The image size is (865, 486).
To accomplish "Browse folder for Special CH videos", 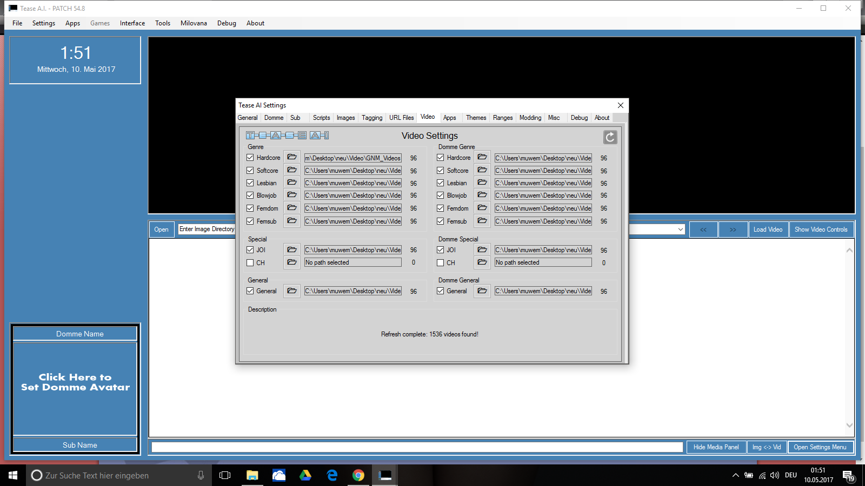I will (292, 263).
